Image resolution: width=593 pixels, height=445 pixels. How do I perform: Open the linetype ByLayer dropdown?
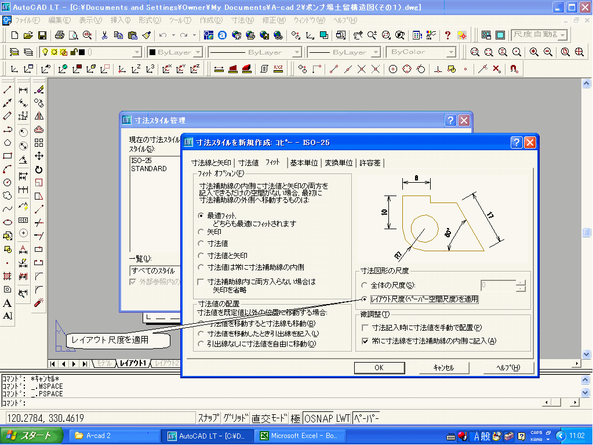pos(297,52)
